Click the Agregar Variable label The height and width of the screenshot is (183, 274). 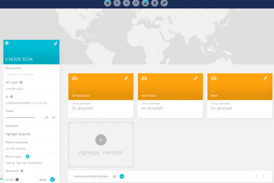(x=101, y=152)
